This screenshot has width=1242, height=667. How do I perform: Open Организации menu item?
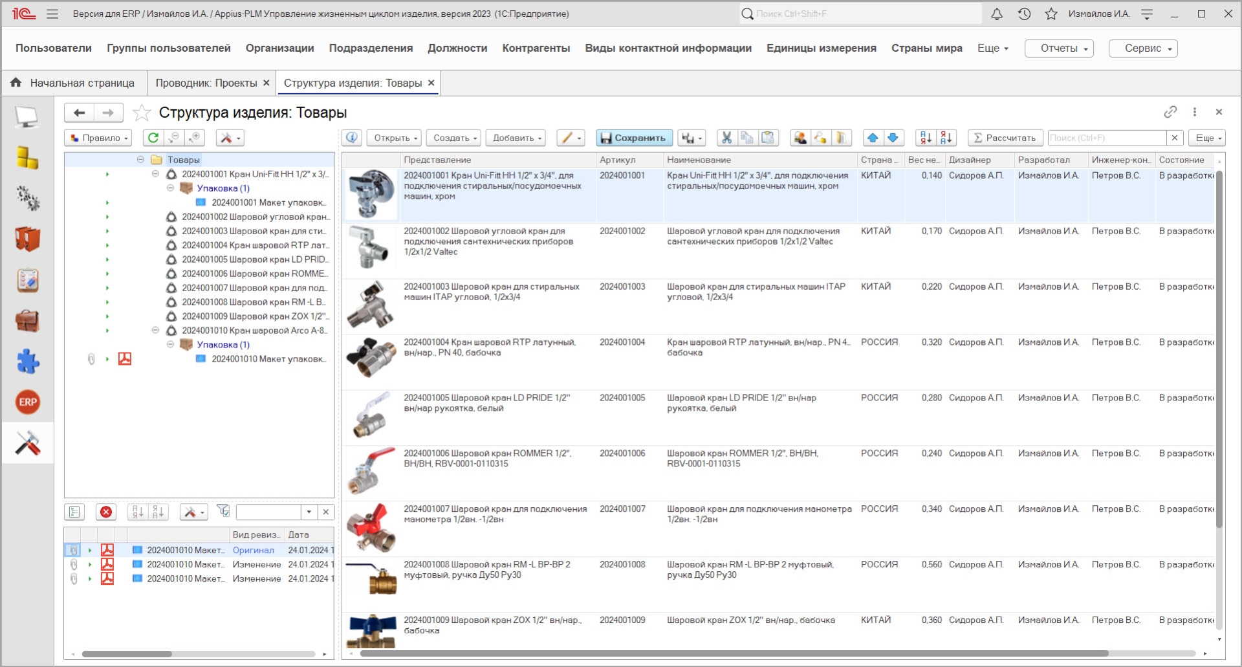(279, 48)
